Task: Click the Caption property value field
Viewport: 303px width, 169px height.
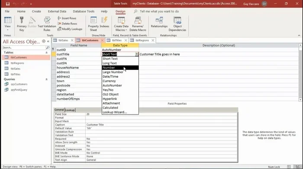Action: pyautogui.click(x=161, y=125)
